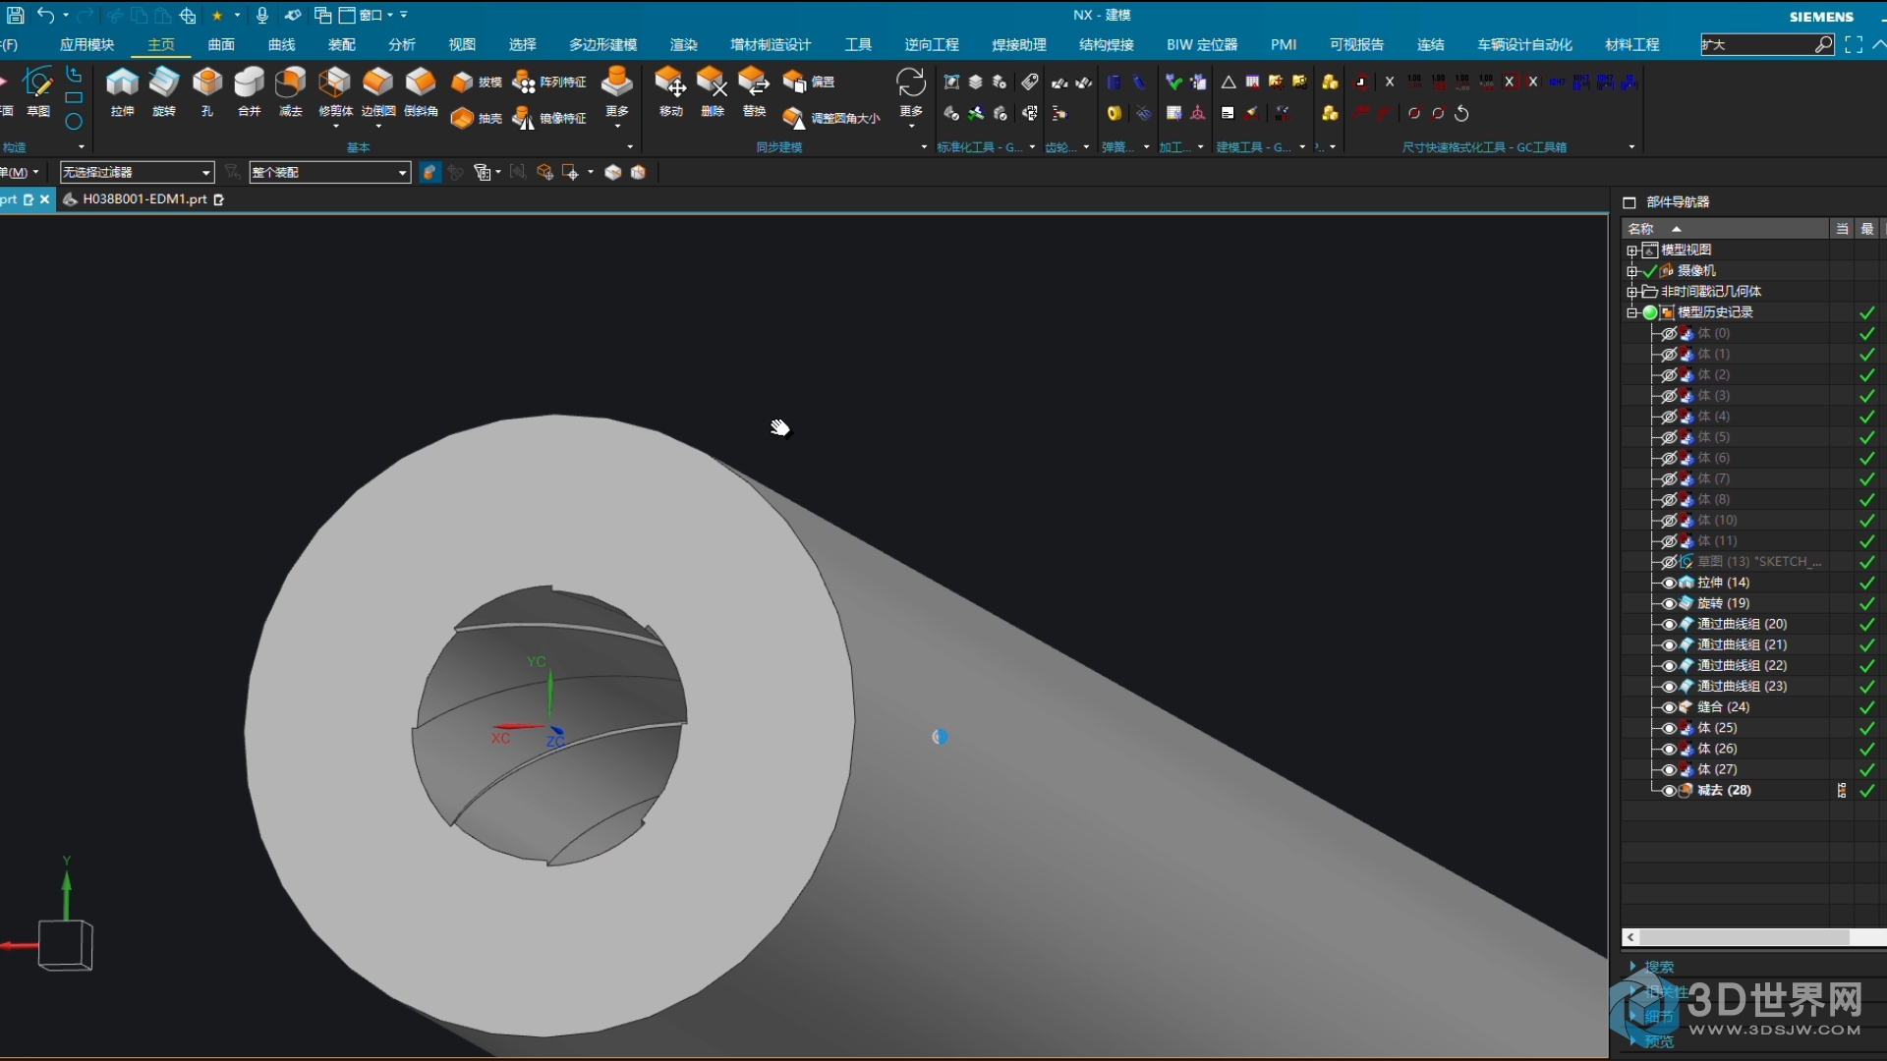This screenshot has width=1887, height=1061.
Task: Select the 替换 (Replace Face) tool
Action: coord(754,92)
